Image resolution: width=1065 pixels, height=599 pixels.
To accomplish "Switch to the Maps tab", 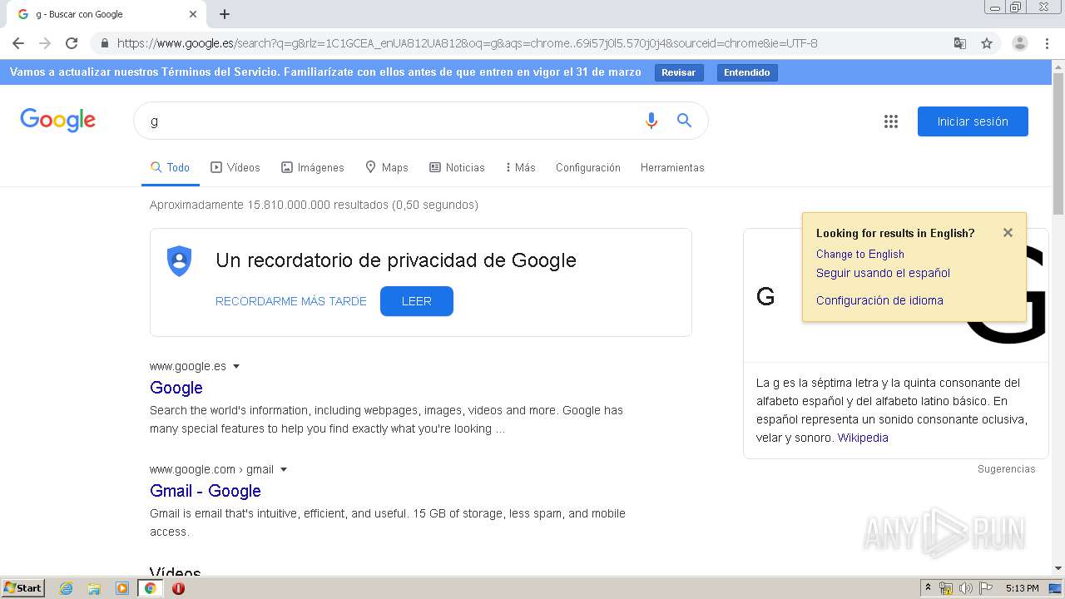I will pos(387,167).
